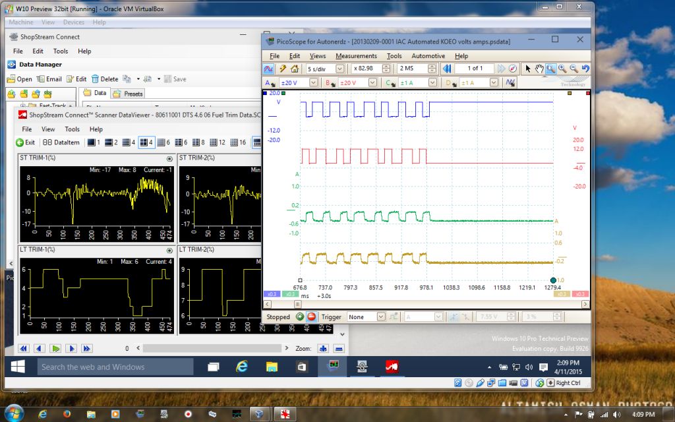This screenshot has height=422, width=675.
Task: Choose single-graph layout 1 in DataViewer
Action: pyautogui.click(x=94, y=142)
